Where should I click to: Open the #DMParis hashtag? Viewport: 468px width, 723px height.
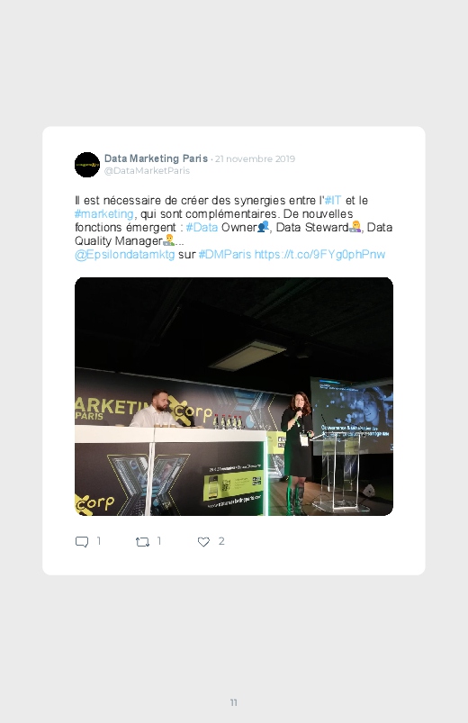click(225, 255)
